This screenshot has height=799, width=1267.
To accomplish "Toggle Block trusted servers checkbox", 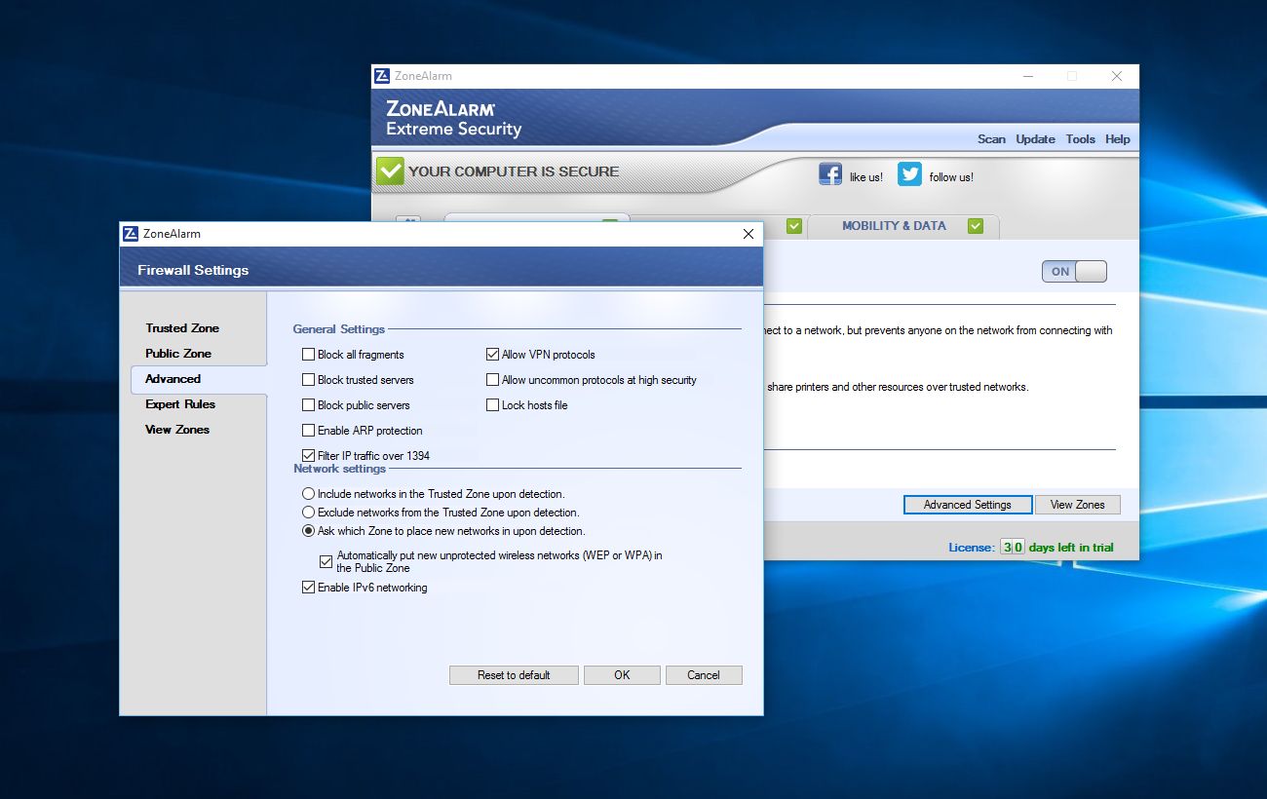I will tap(308, 380).
